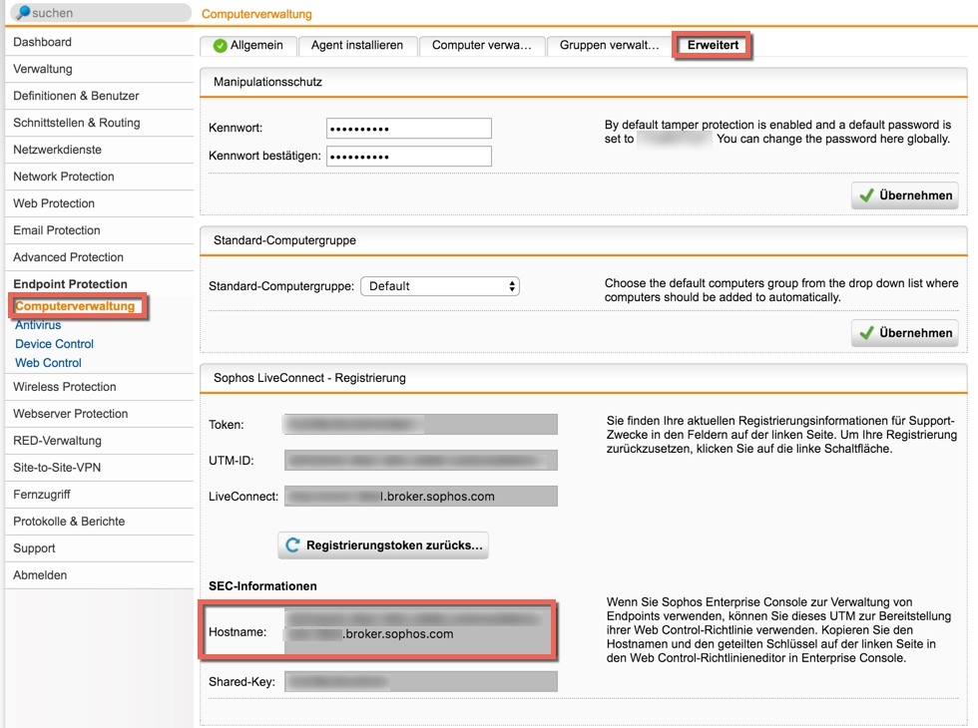Screen dimensions: 978x728
Task: Open Protokolle & Berichte menu
Action: coord(99,521)
